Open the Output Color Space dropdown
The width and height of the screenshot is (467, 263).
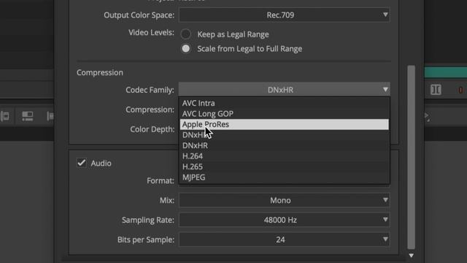point(284,15)
